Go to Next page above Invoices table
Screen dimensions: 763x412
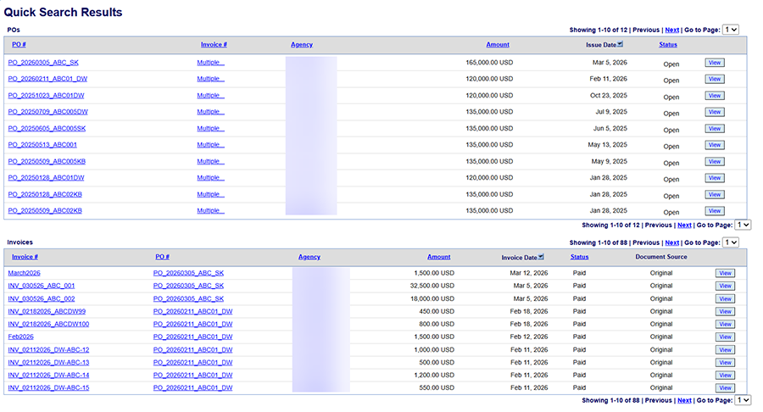pos(672,242)
